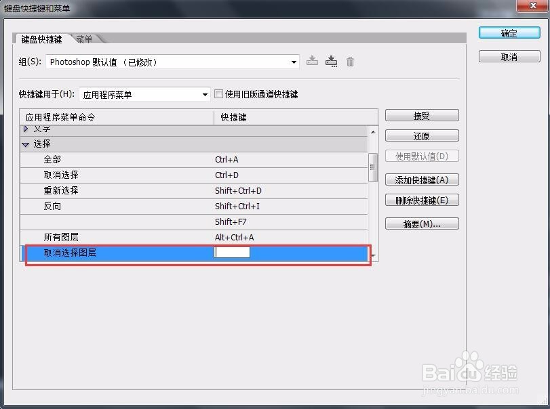Click the save shortcut set icon
Viewport: 550px width, 409px height.
coord(311,61)
